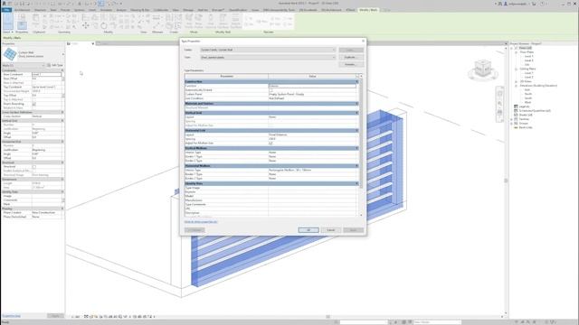Collapse Elevations (Building Elevation) in browser
The height and width of the screenshot is (325, 579).
(517, 86)
